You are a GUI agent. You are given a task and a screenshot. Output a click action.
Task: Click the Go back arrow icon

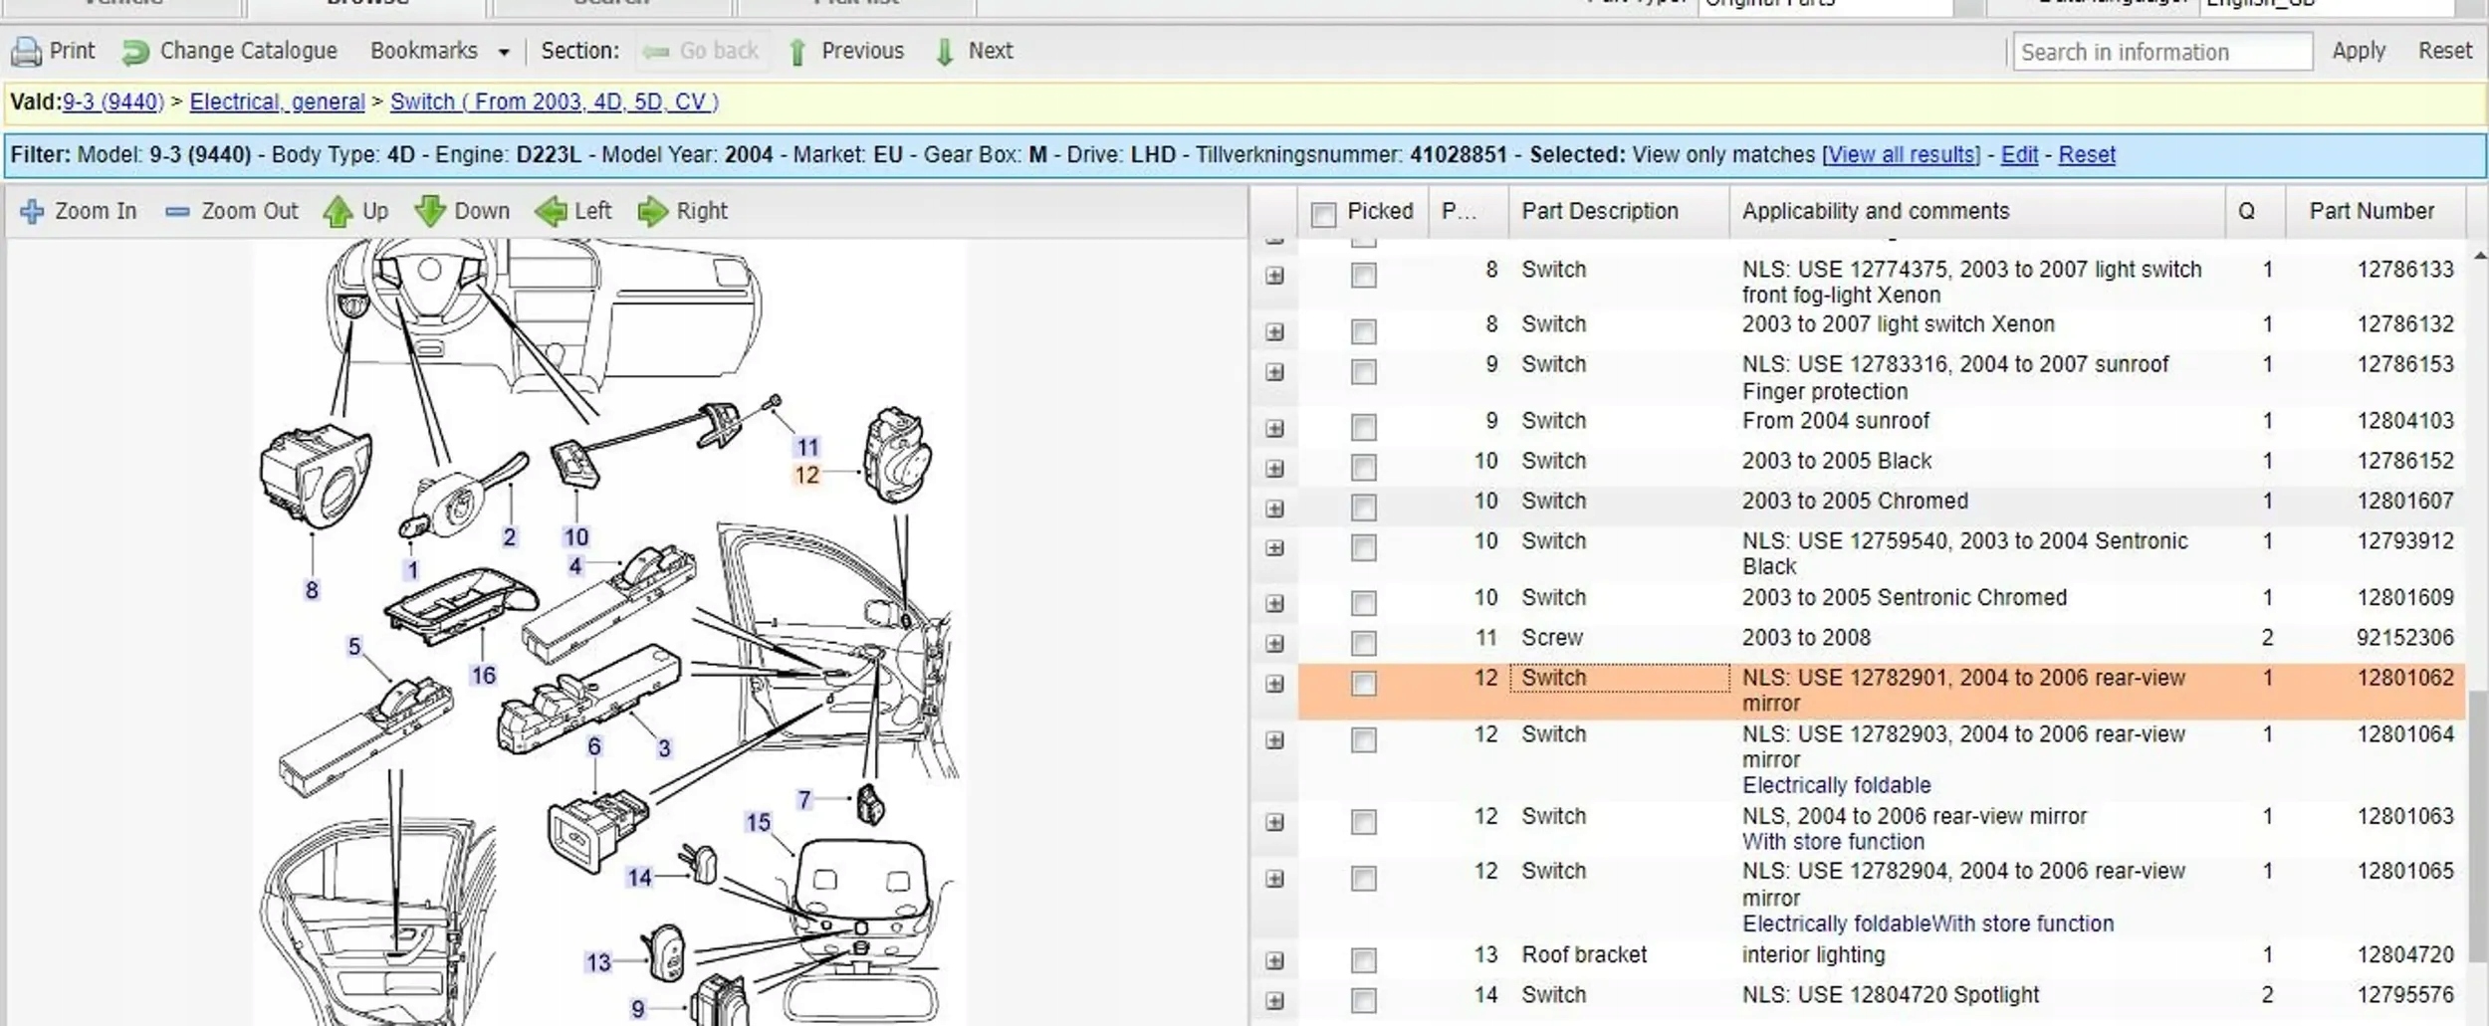655,52
